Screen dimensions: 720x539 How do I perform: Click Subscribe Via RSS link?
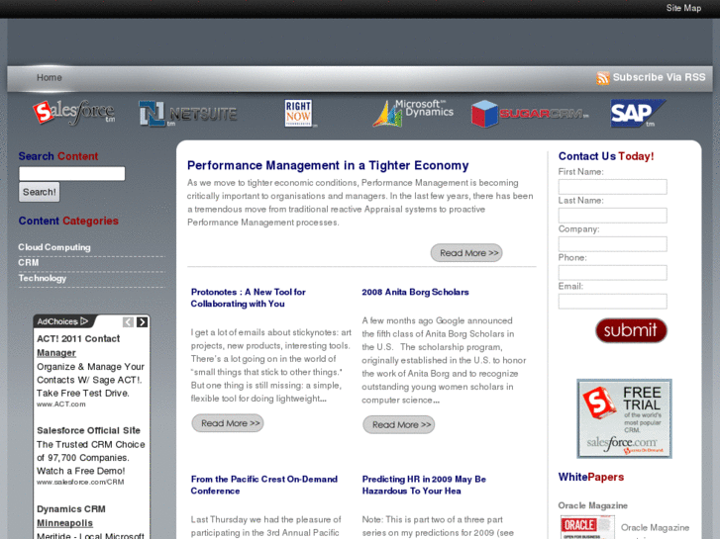pyautogui.click(x=659, y=77)
